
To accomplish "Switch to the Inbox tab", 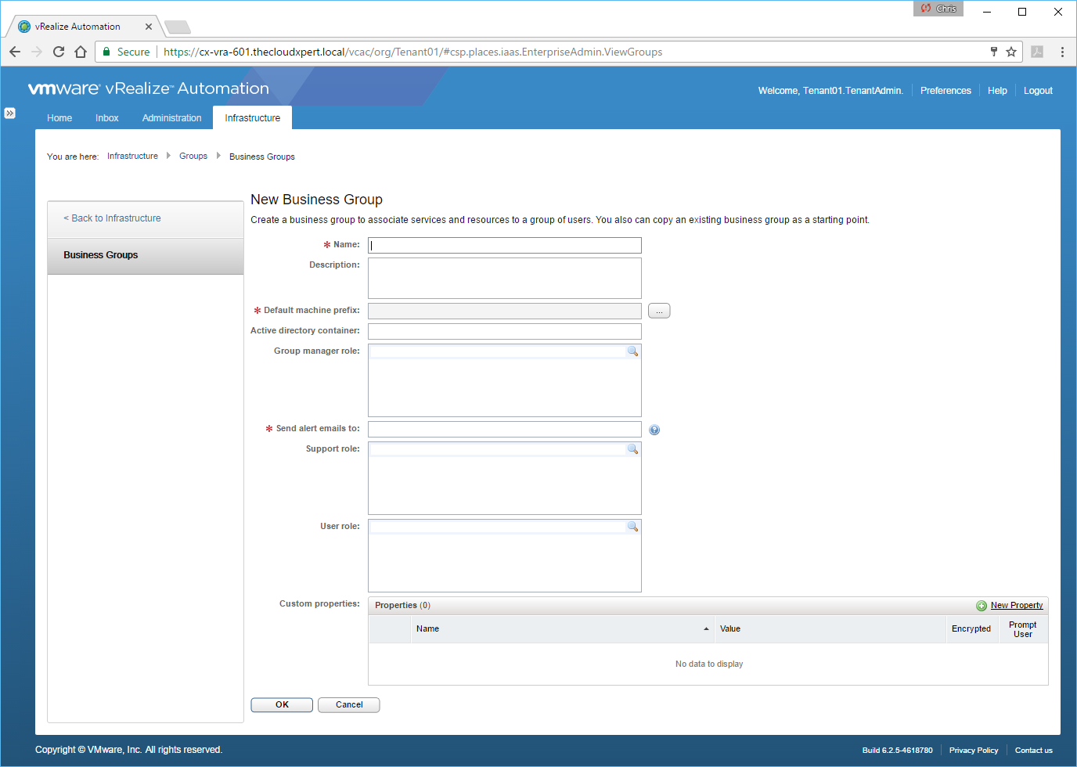I will 107,118.
